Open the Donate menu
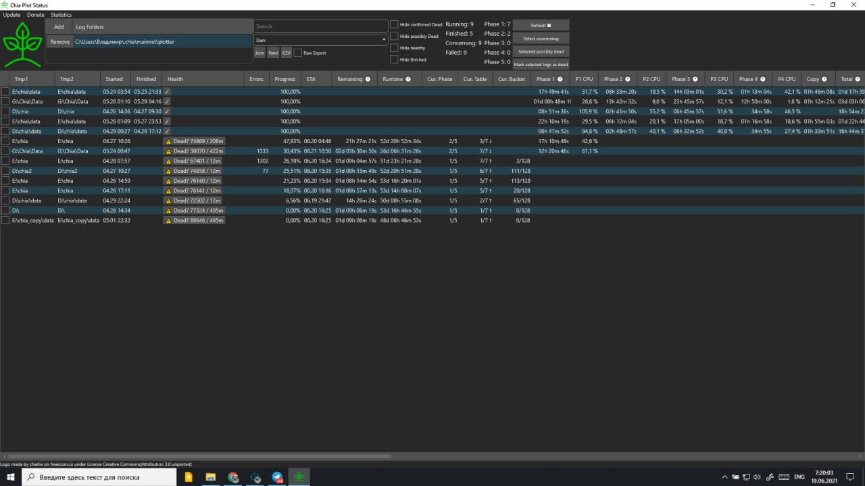This screenshot has width=865, height=486. point(36,15)
